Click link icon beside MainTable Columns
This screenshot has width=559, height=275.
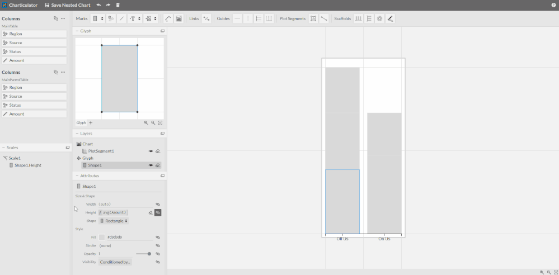click(x=55, y=18)
